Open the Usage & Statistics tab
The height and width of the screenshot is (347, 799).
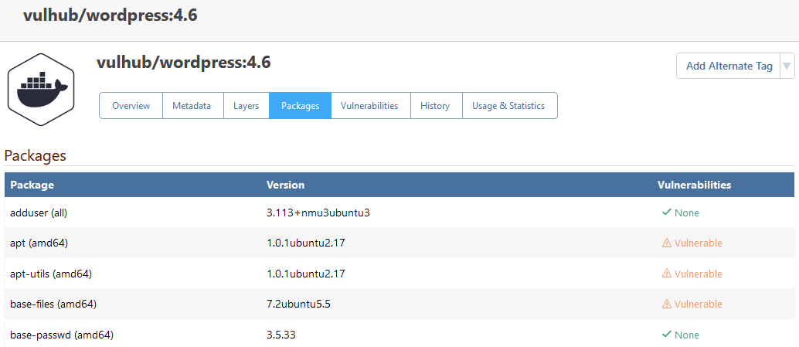click(508, 105)
